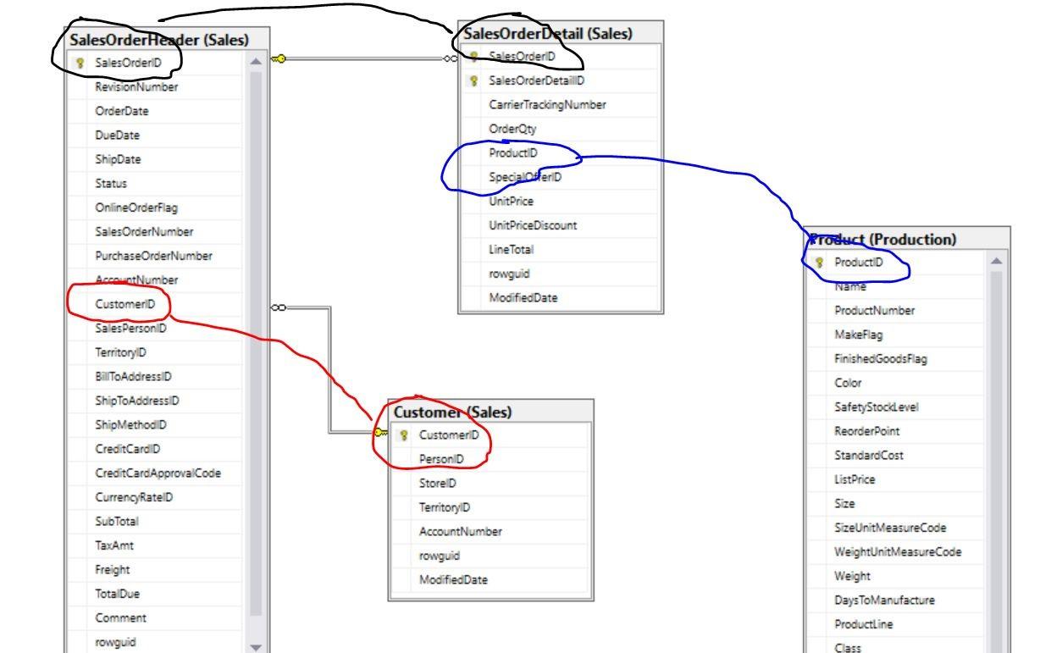This screenshot has width=1040, height=653.
Task: Click the yellow key endpoint on the SalesOrderHeader relationship connector
Action: 277,58
